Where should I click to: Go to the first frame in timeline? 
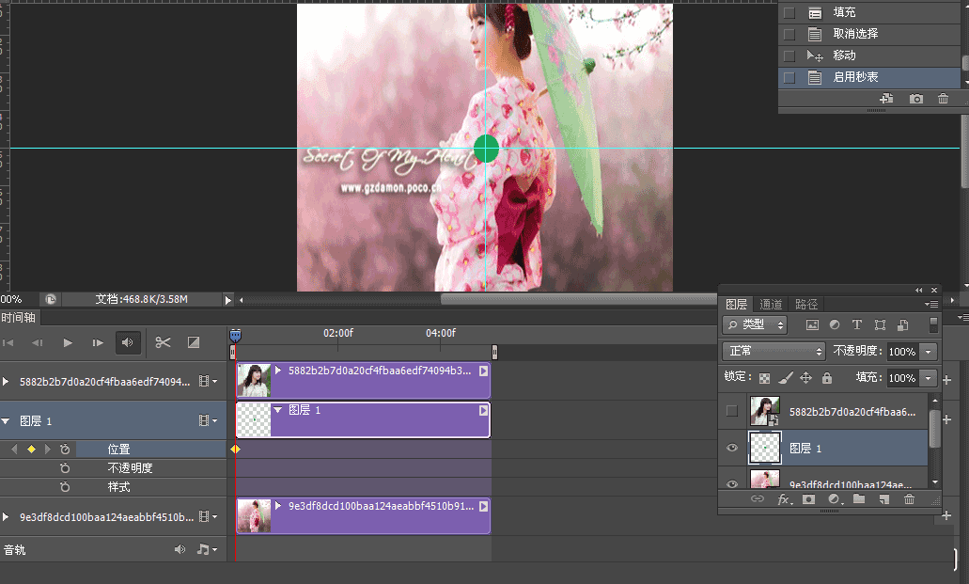click(x=8, y=342)
